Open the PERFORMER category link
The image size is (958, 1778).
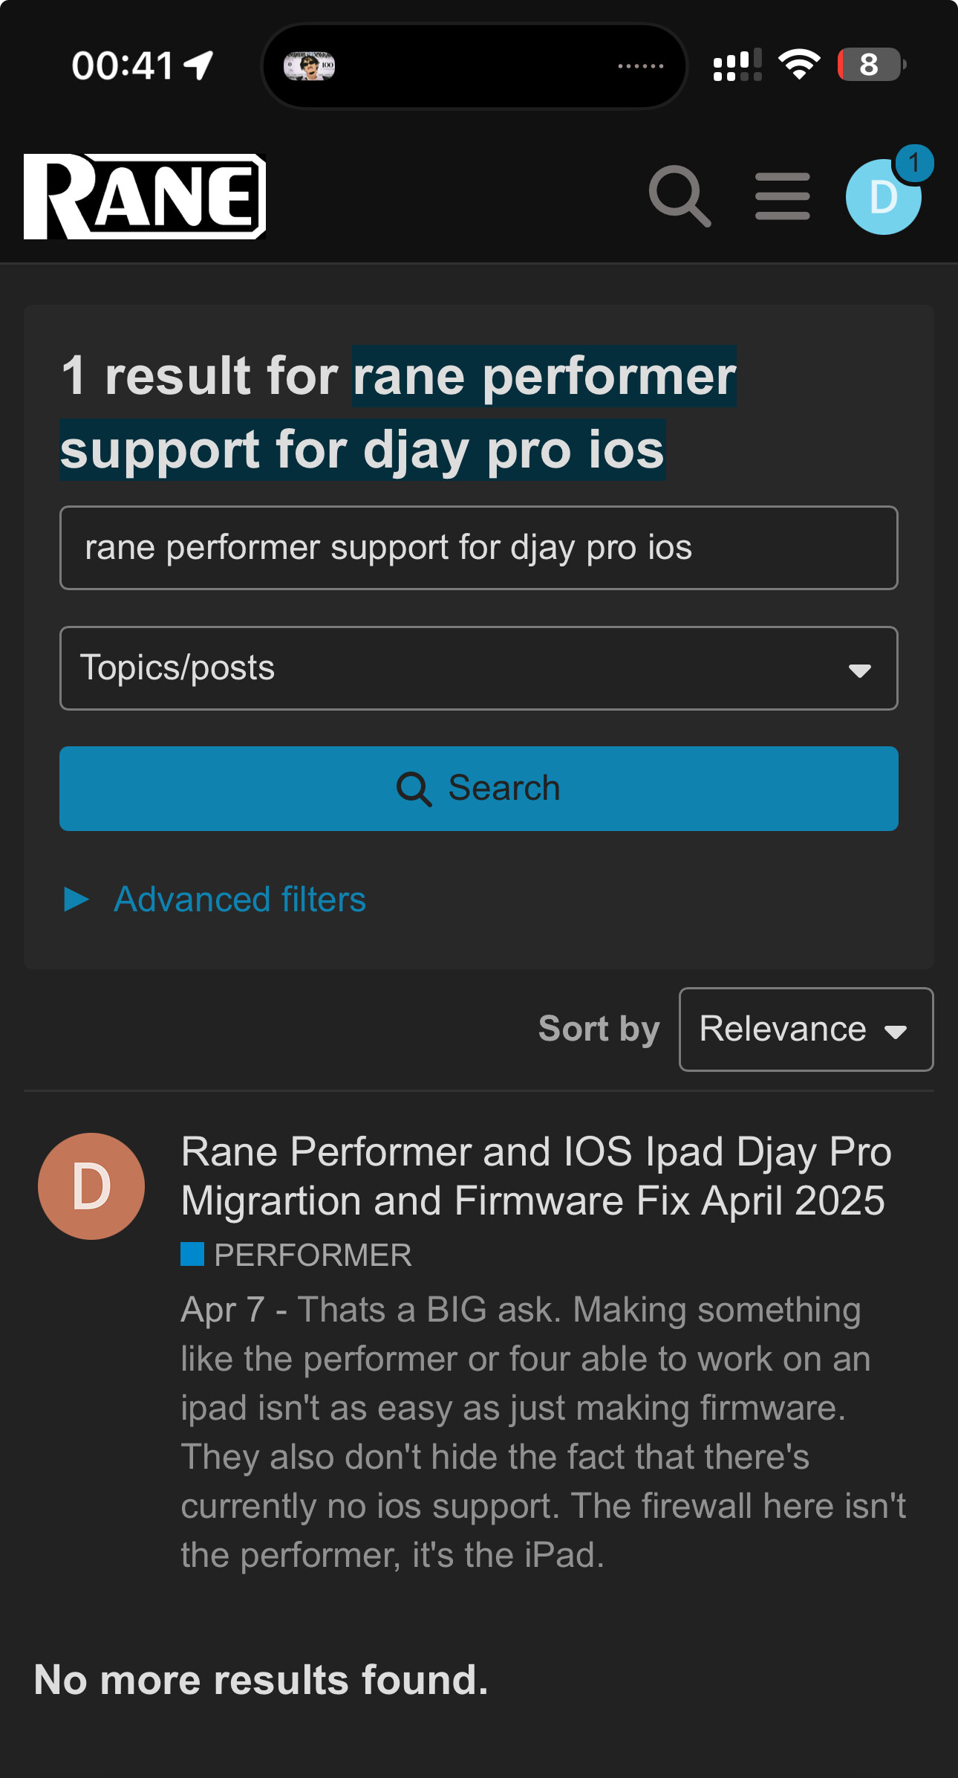[x=313, y=1255]
